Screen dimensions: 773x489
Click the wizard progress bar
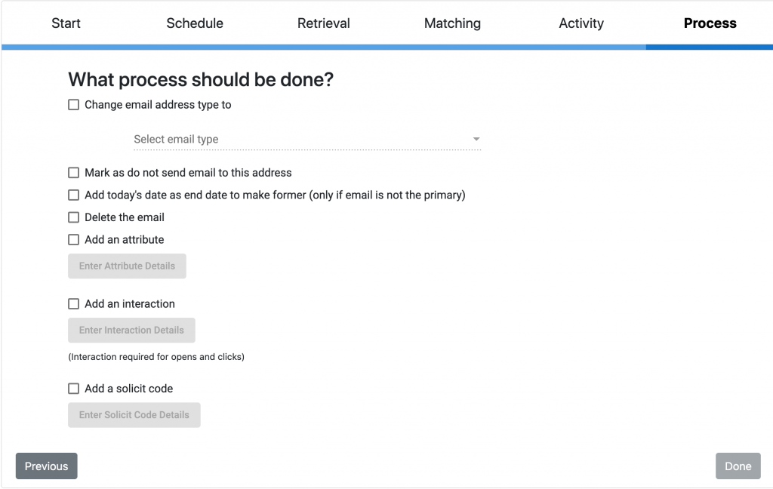point(387,48)
